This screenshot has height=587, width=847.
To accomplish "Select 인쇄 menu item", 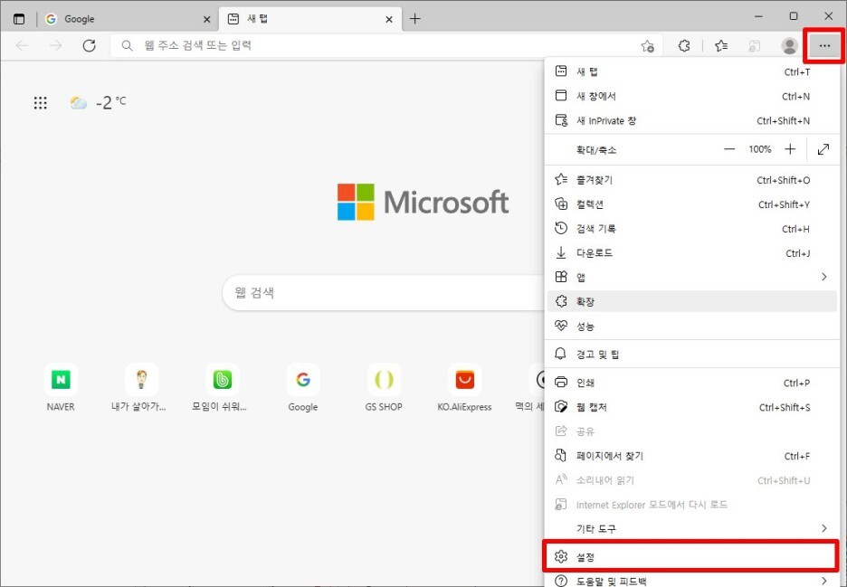I will point(692,383).
